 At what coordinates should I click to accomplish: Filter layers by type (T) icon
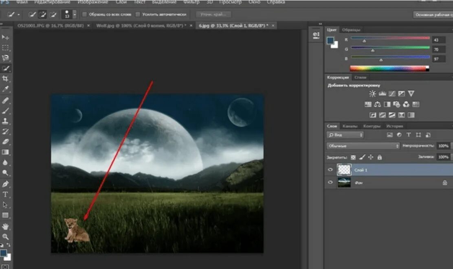pos(409,135)
